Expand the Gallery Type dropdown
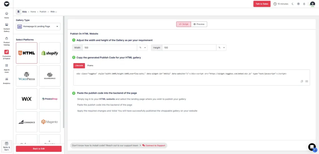This screenshot has height=154, width=319. (38, 27)
